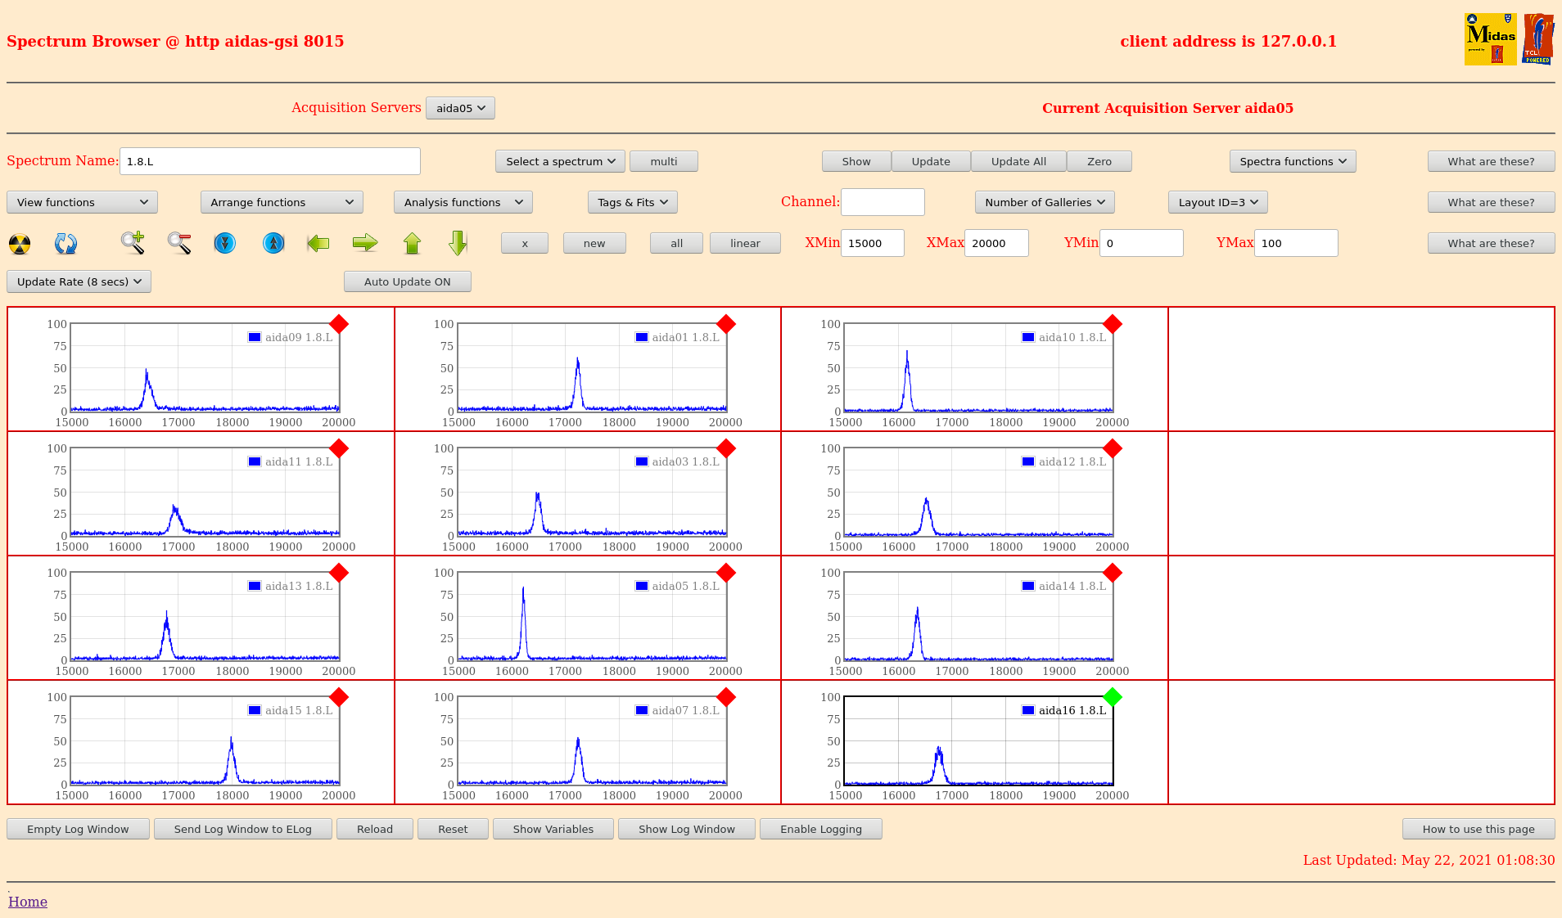Open the View functions menu
This screenshot has height=918, width=1562.
point(82,202)
